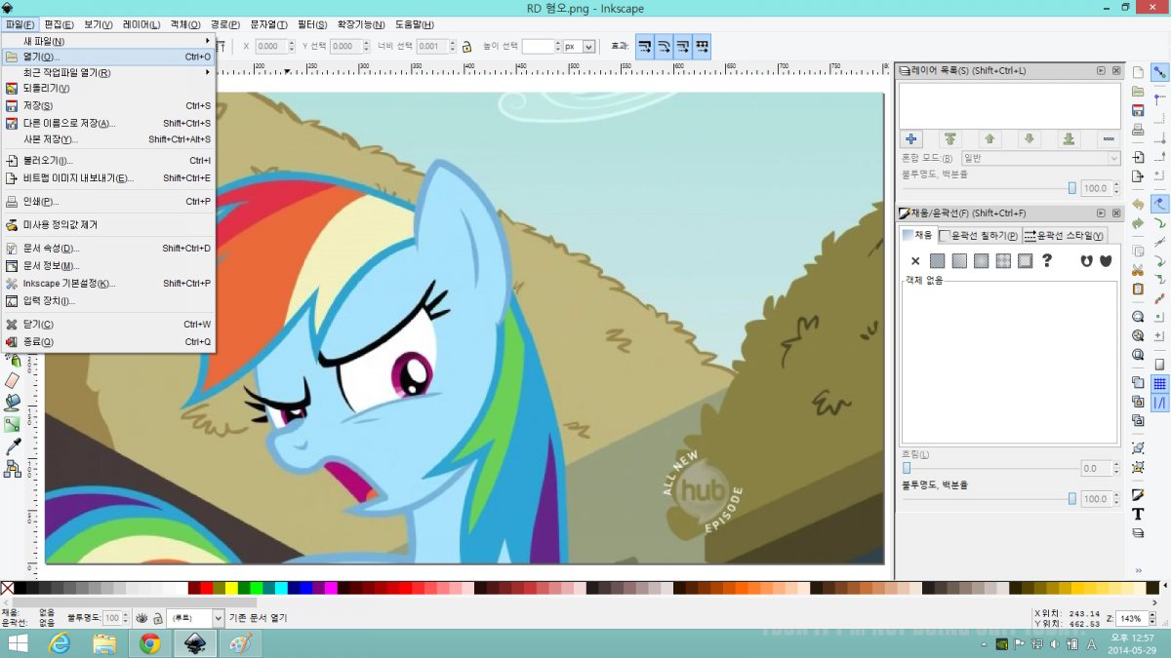The height and width of the screenshot is (658, 1171).
Task: Open the 편집(E) menu in menu bar
Action: click(59, 24)
